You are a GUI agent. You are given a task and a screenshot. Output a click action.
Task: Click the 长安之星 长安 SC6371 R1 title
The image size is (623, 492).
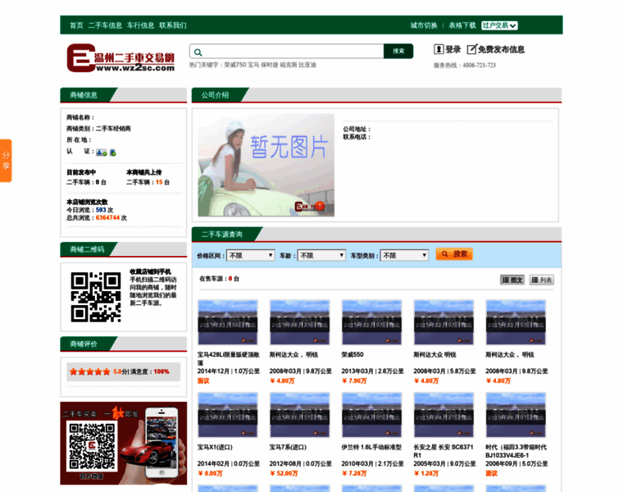tap(443, 451)
